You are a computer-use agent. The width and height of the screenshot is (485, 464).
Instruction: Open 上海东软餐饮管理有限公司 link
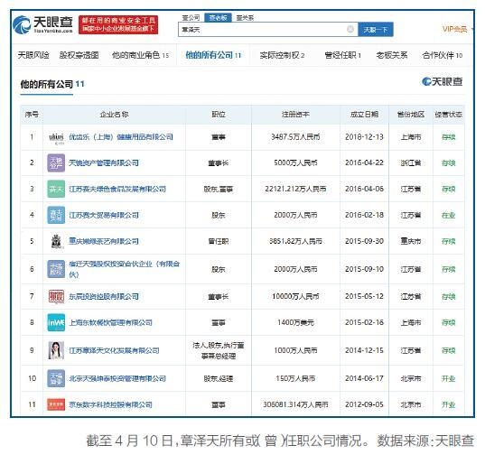pyautogui.click(x=111, y=323)
